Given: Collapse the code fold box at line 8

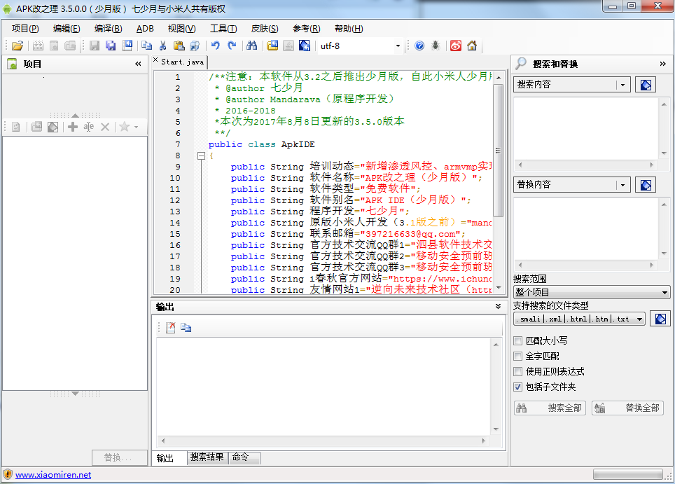Looking at the screenshot, I should [x=201, y=156].
